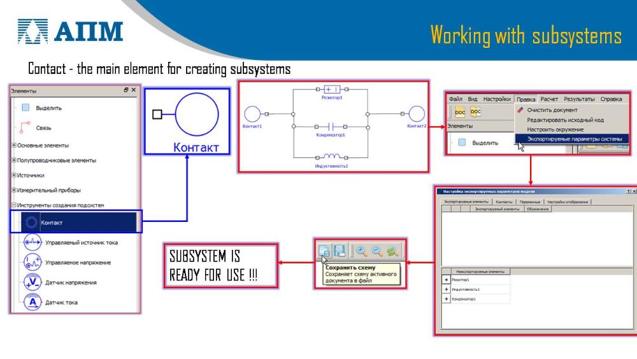Click the plus button beside Резистор1
The height and width of the screenshot is (359, 637).
coord(446,280)
